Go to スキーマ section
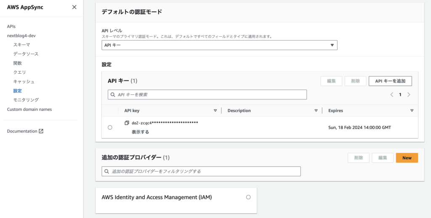This screenshot has height=218, width=431. (22, 45)
